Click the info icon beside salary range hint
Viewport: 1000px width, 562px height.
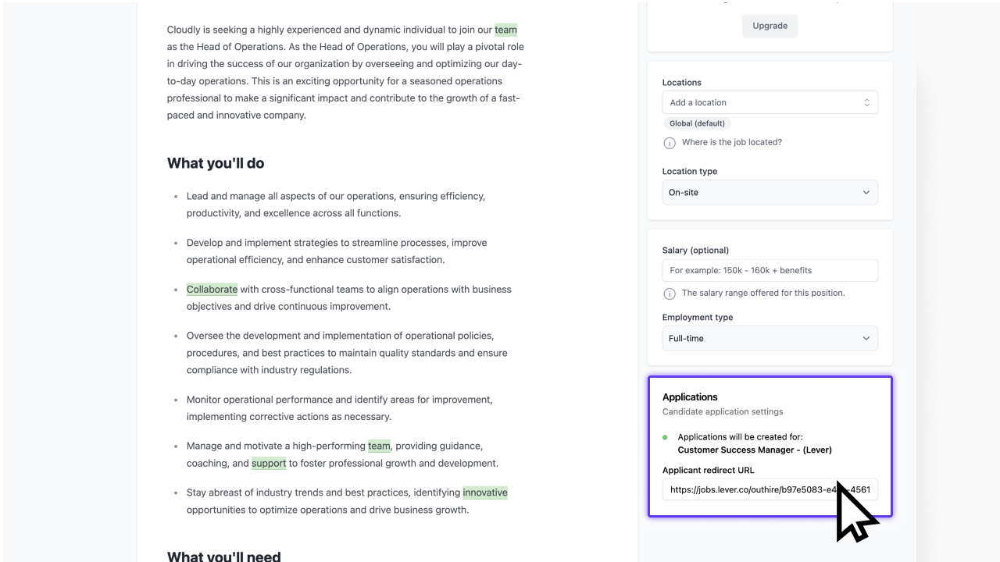click(x=670, y=293)
